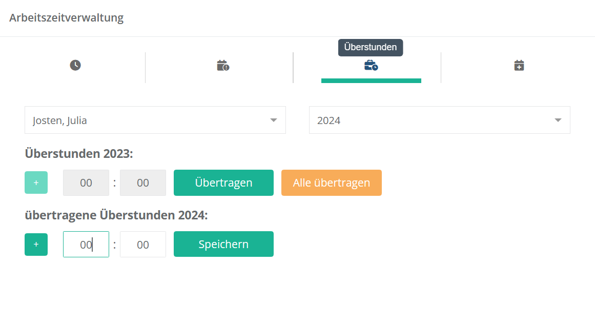The height and width of the screenshot is (325, 595).
Task: Click the hours field for übertragene Überstunden 2024
Action: tap(86, 245)
